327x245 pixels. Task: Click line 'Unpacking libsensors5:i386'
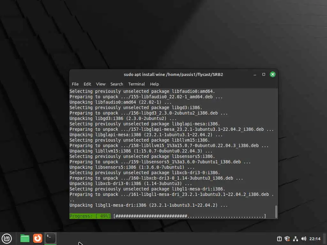[x=132, y=167]
